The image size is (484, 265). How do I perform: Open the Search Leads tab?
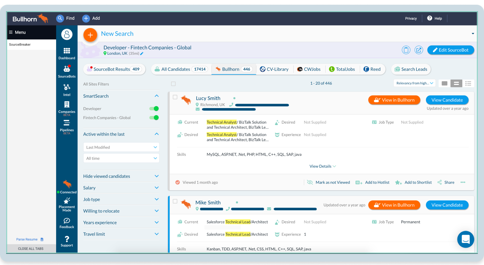pos(411,69)
